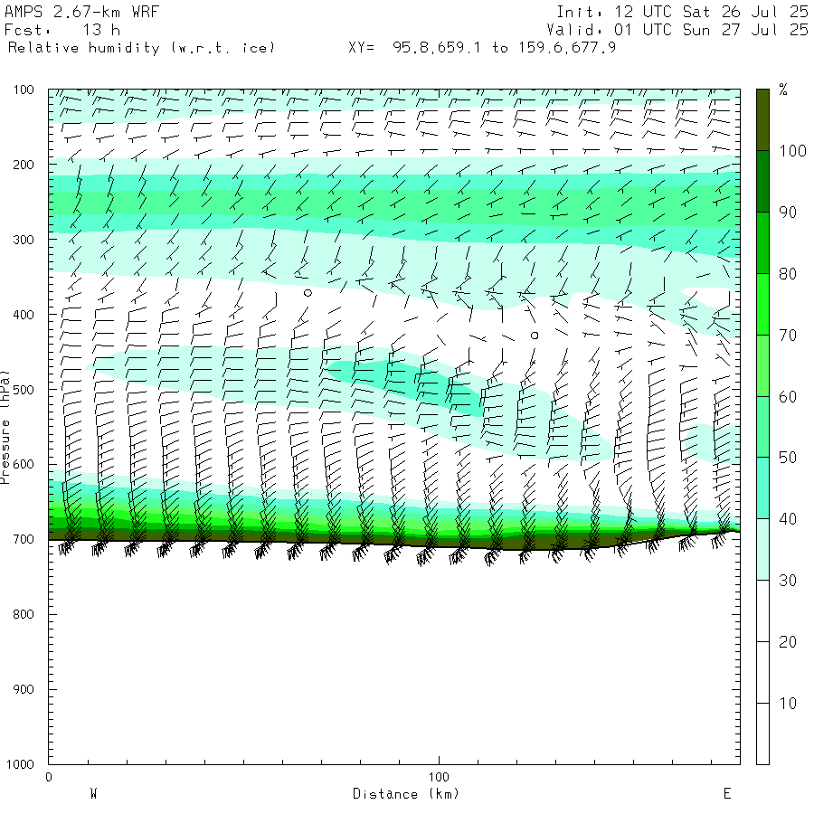Click the bright green 70–80% colorbar swatch
The width and height of the screenshot is (814, 814).
tap(762, 304)
